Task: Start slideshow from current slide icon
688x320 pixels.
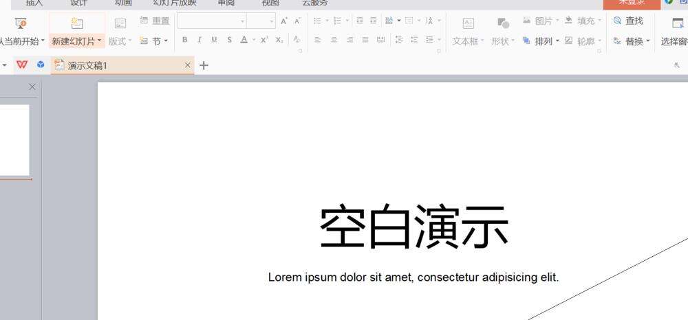Action: 21,24
